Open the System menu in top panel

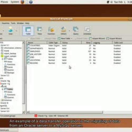coord(15,2)
